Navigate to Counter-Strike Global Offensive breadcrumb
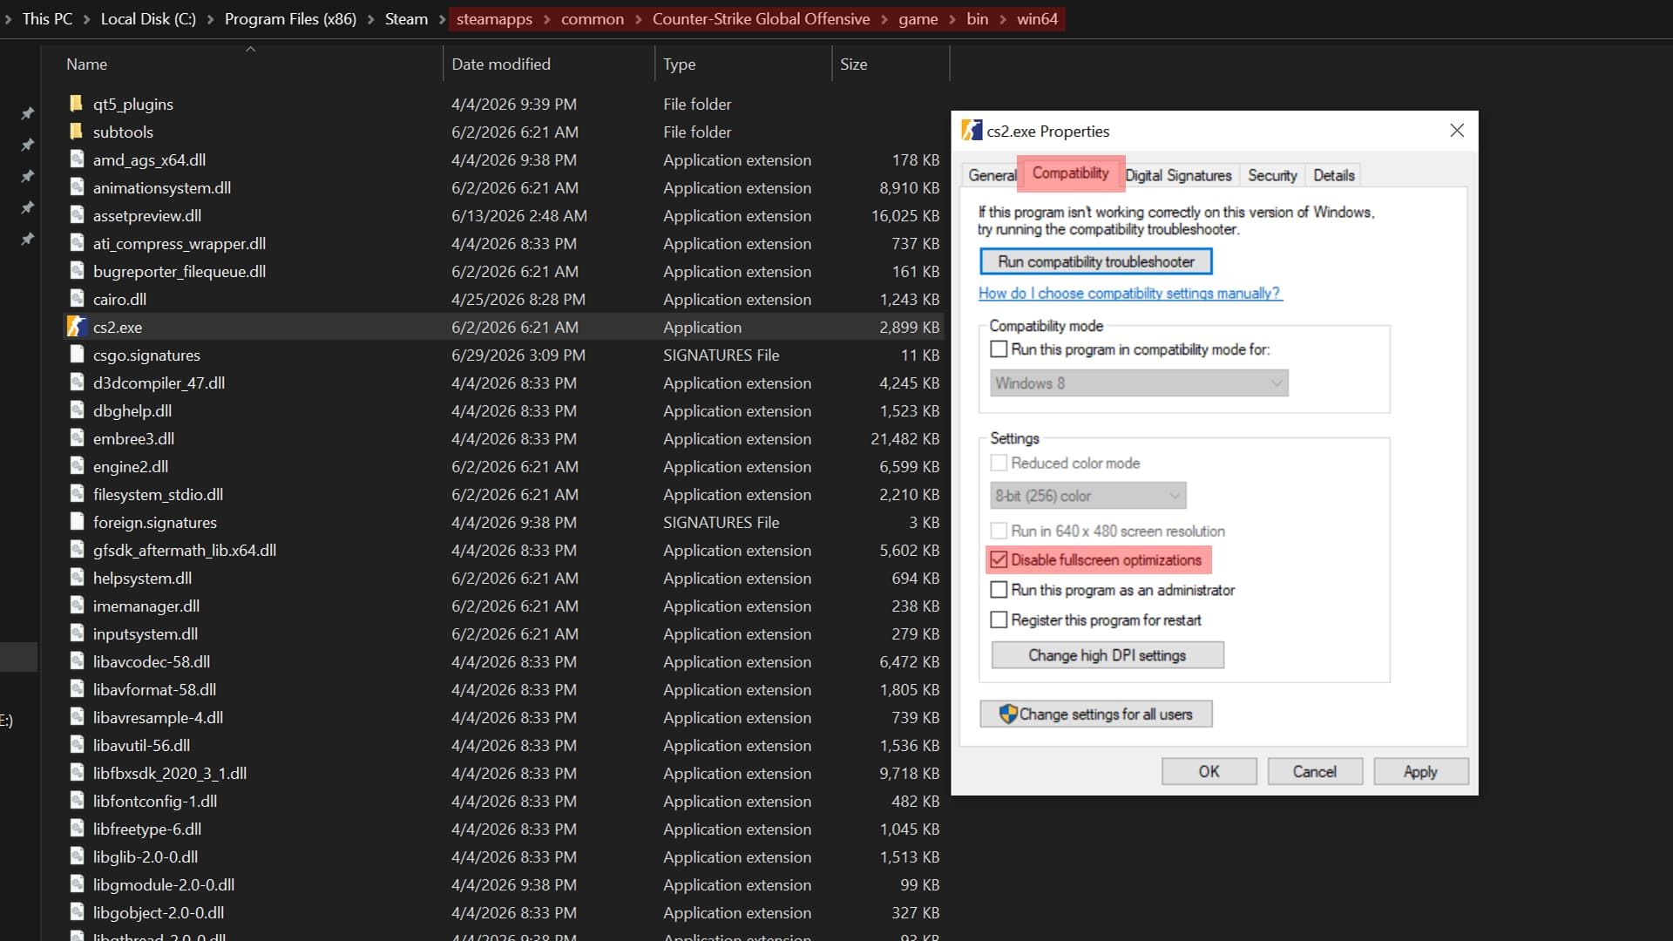 pos(761,19)
